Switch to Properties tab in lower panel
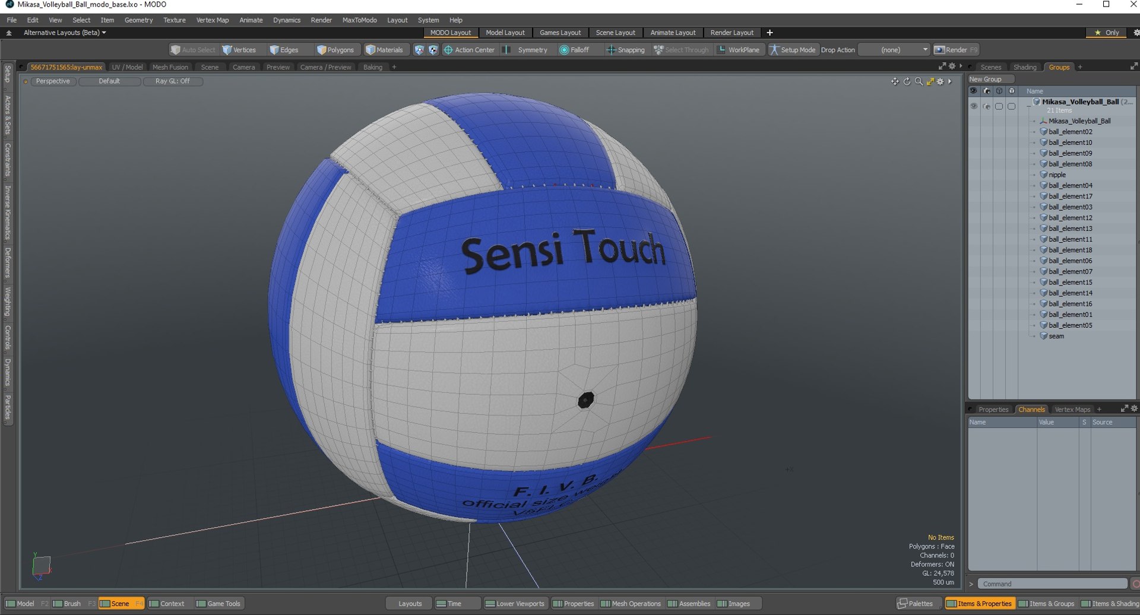1140x615 pixels. tap(993, 410)
